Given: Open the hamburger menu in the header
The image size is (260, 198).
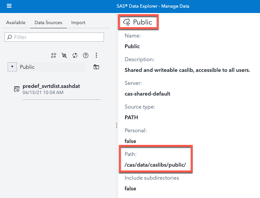Looking at the screenshot, I should (9, 6).
